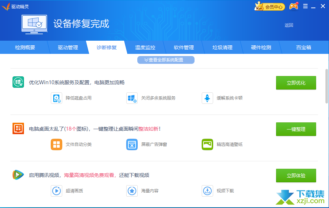Close the 驱动精灵 window
This screenshot has height=208, width=329.
coord(323,6)
